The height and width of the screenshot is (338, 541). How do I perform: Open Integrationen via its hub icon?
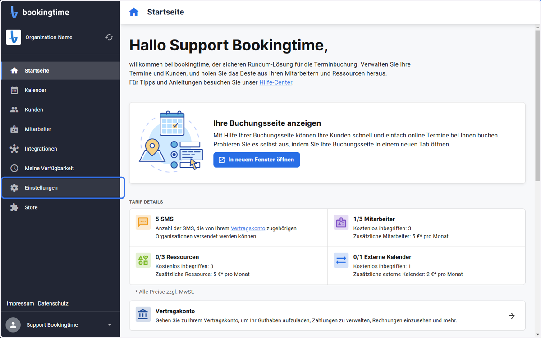14,149
